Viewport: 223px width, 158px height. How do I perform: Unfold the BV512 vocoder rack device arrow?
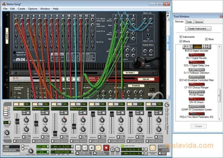[7, 73]
